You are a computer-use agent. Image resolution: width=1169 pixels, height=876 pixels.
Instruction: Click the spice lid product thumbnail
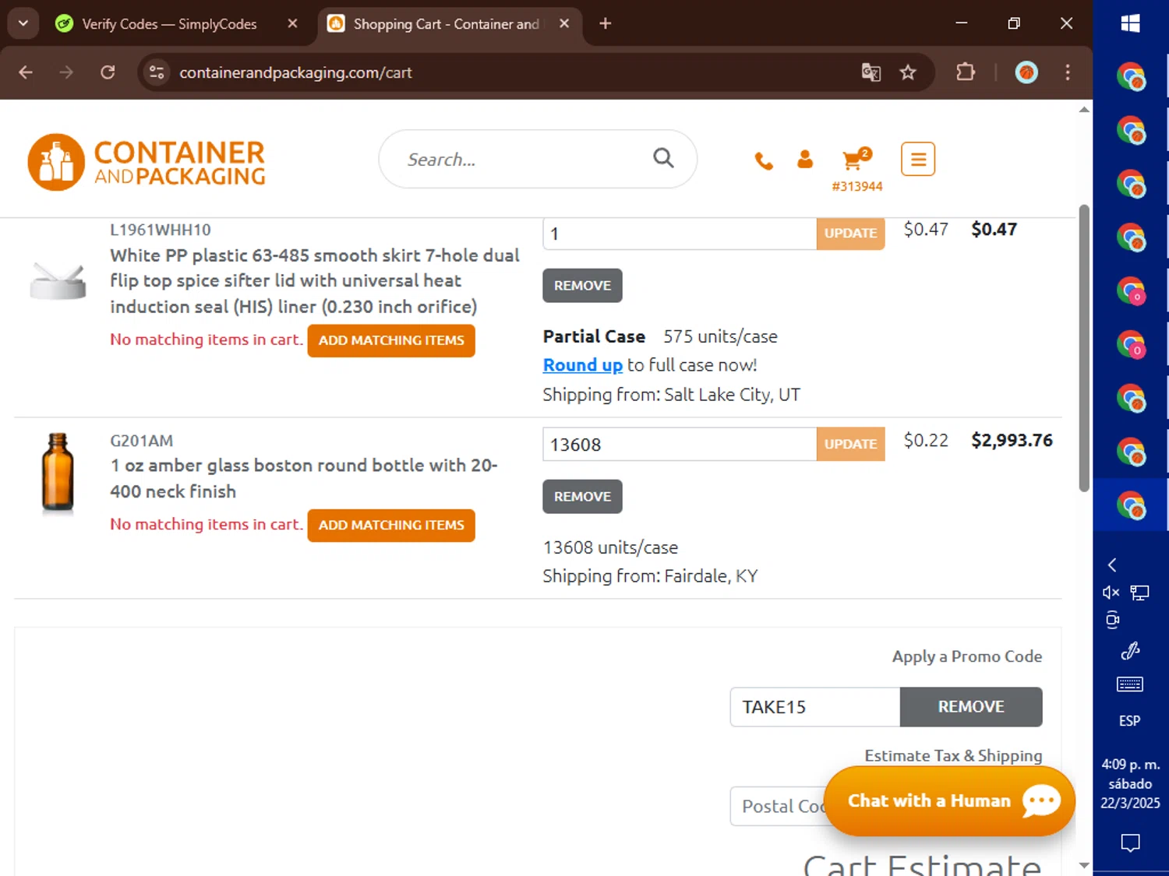[x=58, y=281]
